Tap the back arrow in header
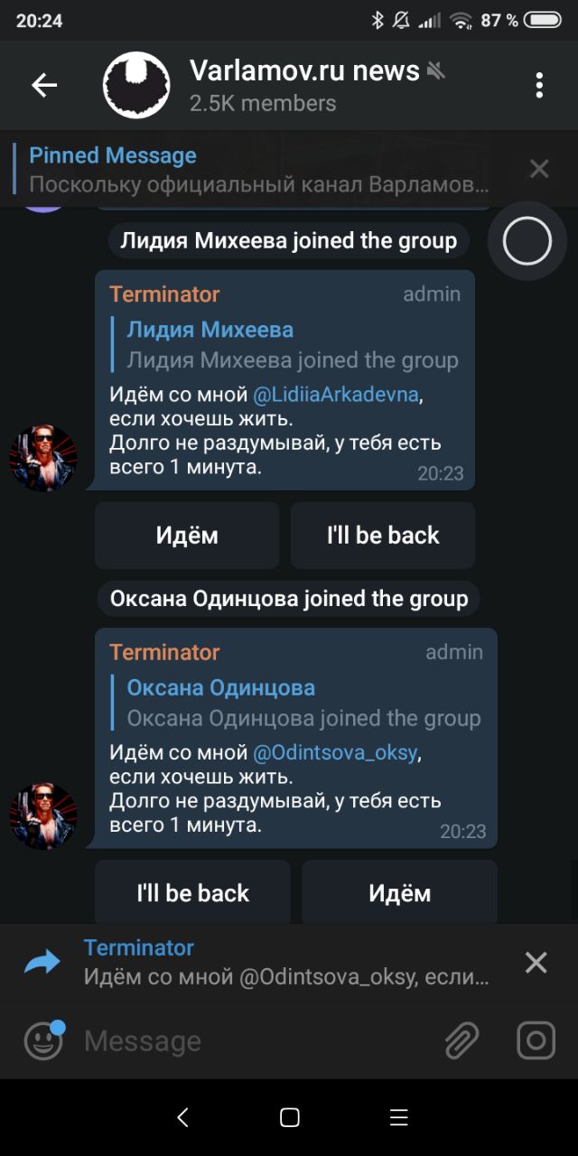The image size is (578, 1156). pyautogui.click(x=43, y=86)
